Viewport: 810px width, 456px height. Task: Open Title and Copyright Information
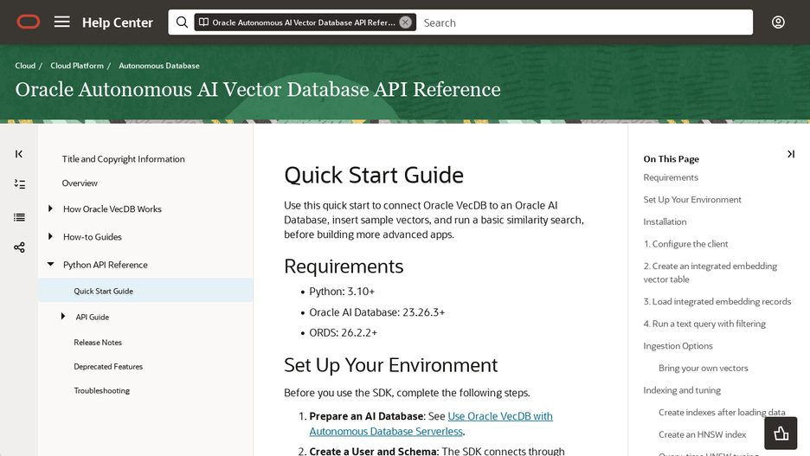pos(123,159)
